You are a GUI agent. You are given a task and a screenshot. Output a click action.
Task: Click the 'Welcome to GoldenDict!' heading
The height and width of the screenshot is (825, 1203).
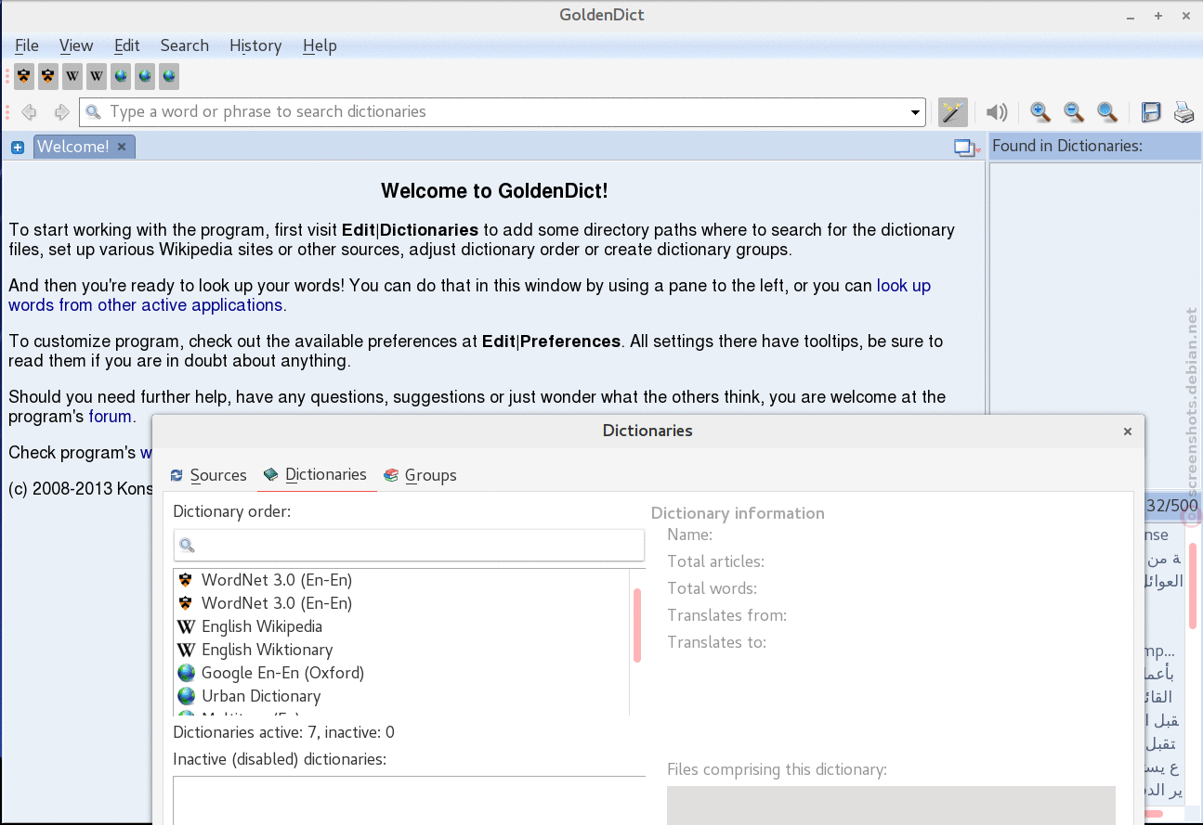coord(494,192)
